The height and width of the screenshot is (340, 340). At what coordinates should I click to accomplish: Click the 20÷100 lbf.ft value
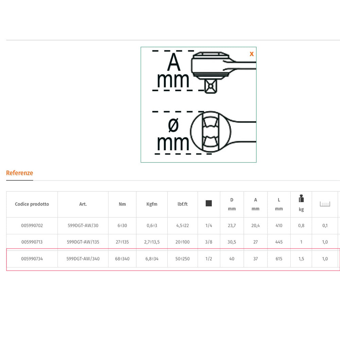pyautogui.click(x=182, y=242)
